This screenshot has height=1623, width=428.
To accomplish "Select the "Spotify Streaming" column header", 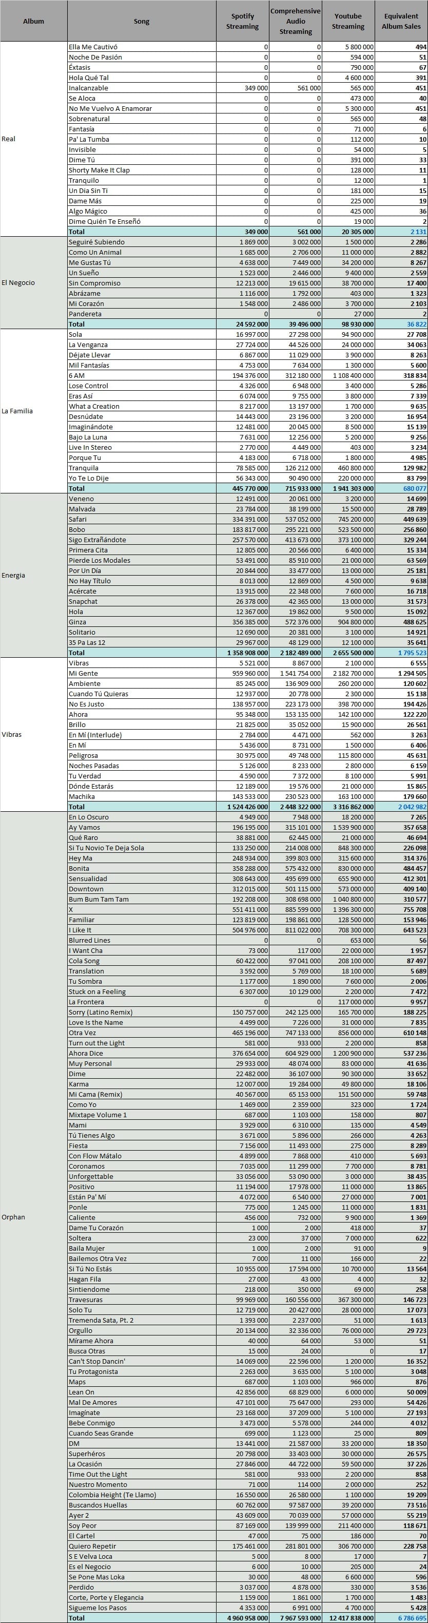I will 242,21.
